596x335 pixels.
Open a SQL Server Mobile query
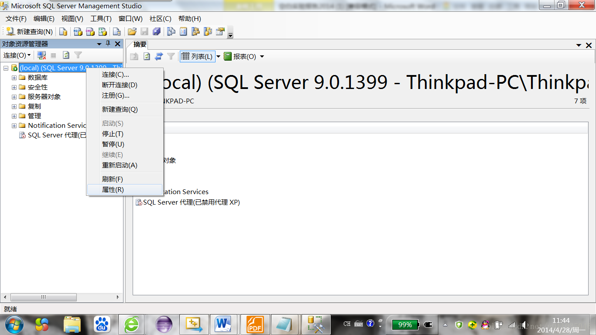click(116, 31)
